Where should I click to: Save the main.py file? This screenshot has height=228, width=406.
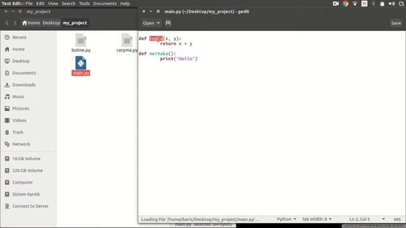point(396,23)
